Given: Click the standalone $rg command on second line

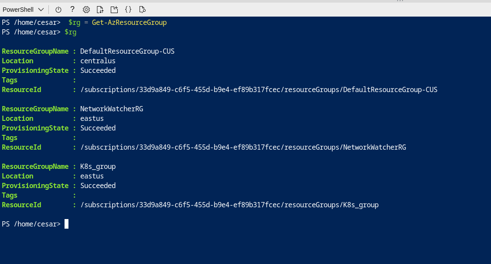Looking at the screenshot, I should (x=71, y=32).
